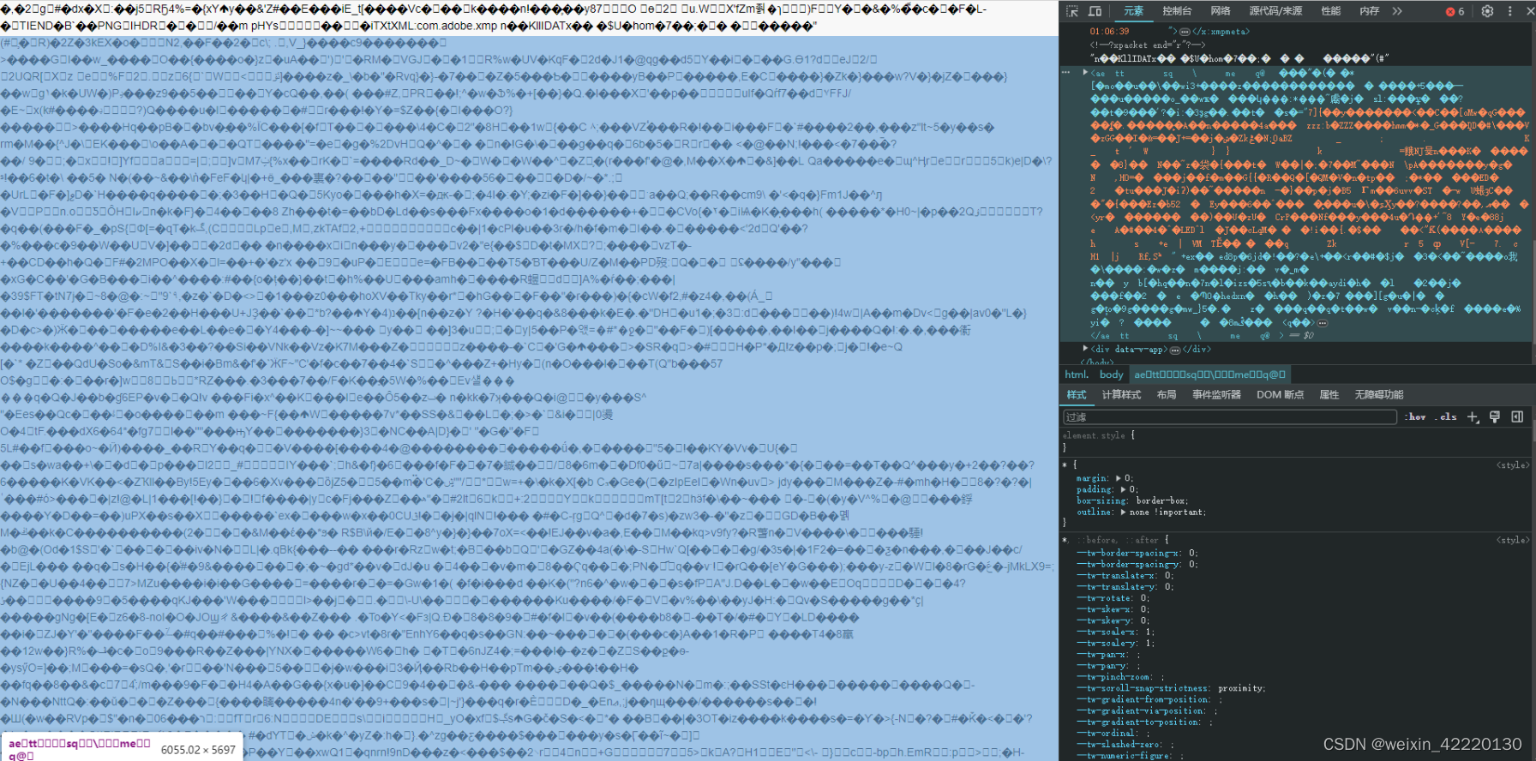
Task: Switch to the 网络 tab
Action: [x=1221, y=11]
